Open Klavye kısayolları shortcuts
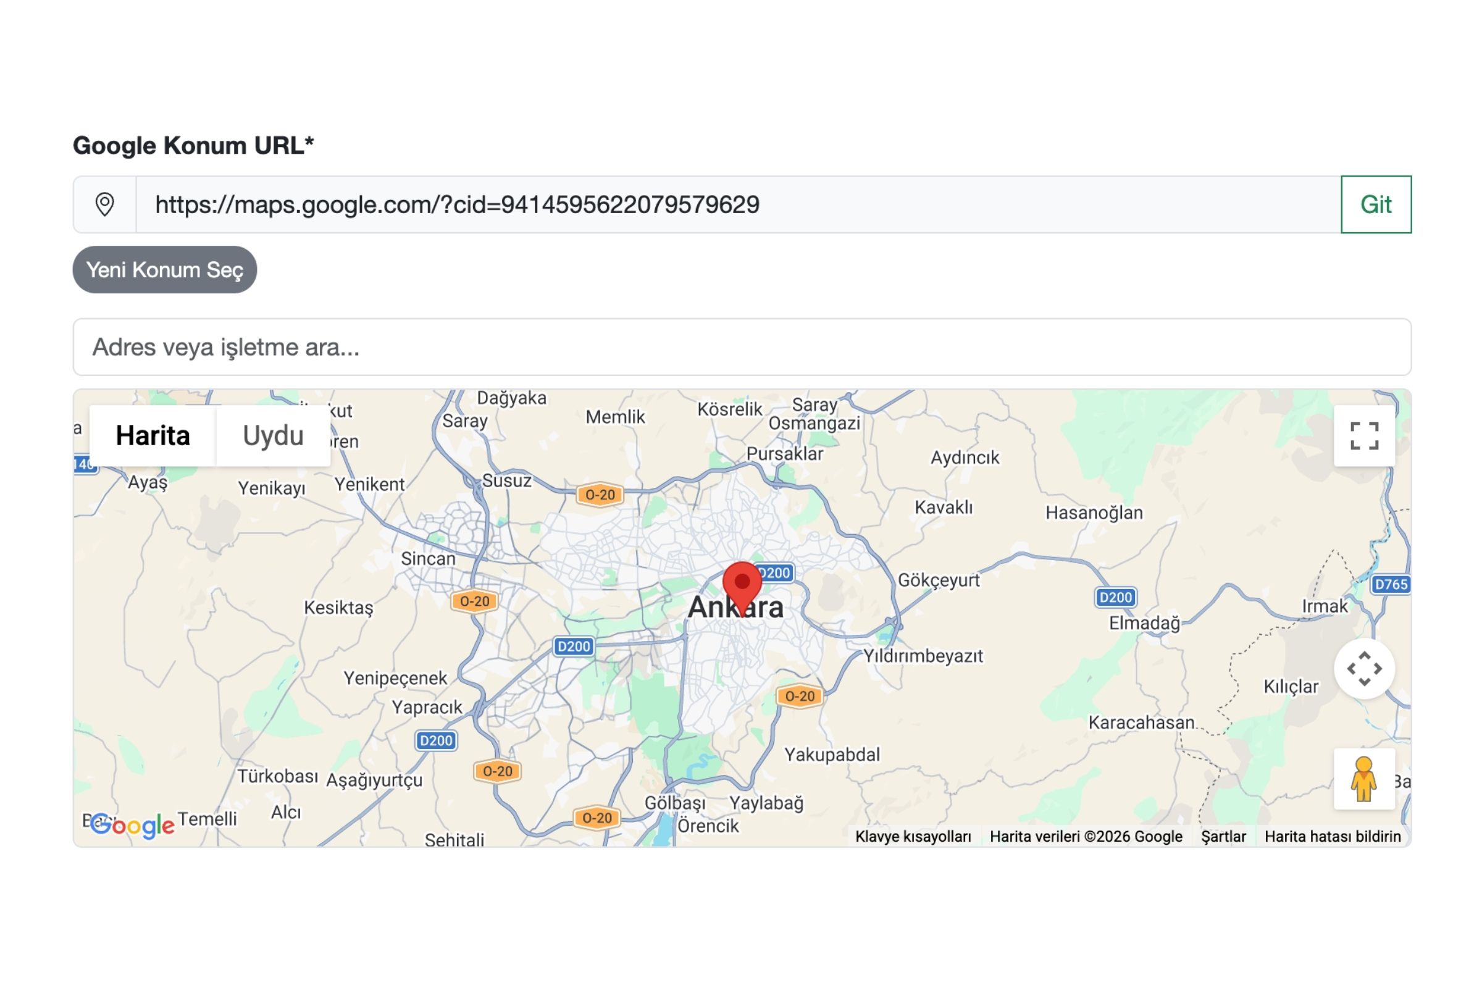Image resolution: width=1482 pixels, height=988 pixels. 913,836
